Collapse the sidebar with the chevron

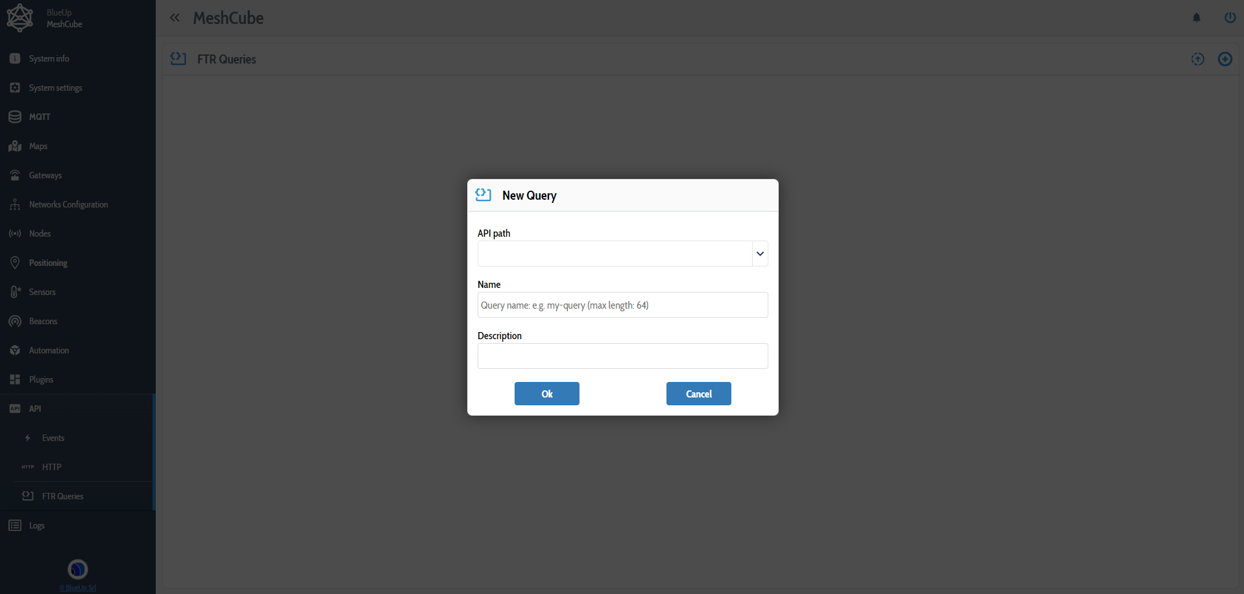pos(175,18)
